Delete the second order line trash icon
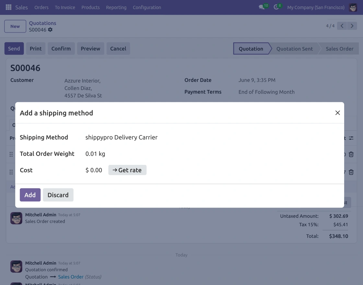This screenshot has height=285, width=363. click(x=351, y=172)
